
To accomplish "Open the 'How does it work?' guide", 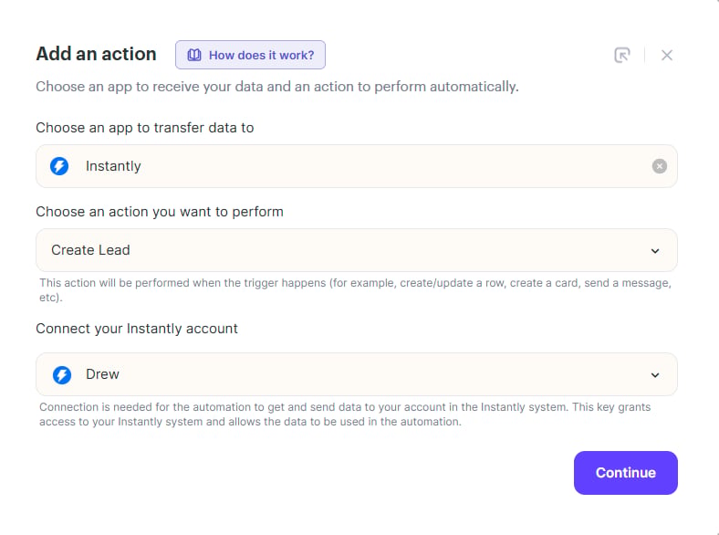I will (x=250, y=55).
